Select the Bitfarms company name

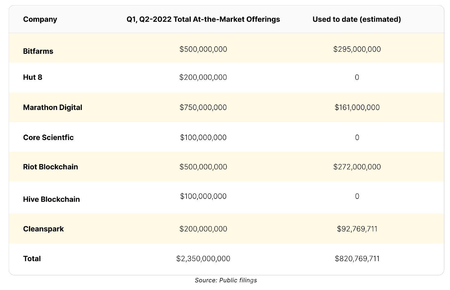[x=38, y=51]
